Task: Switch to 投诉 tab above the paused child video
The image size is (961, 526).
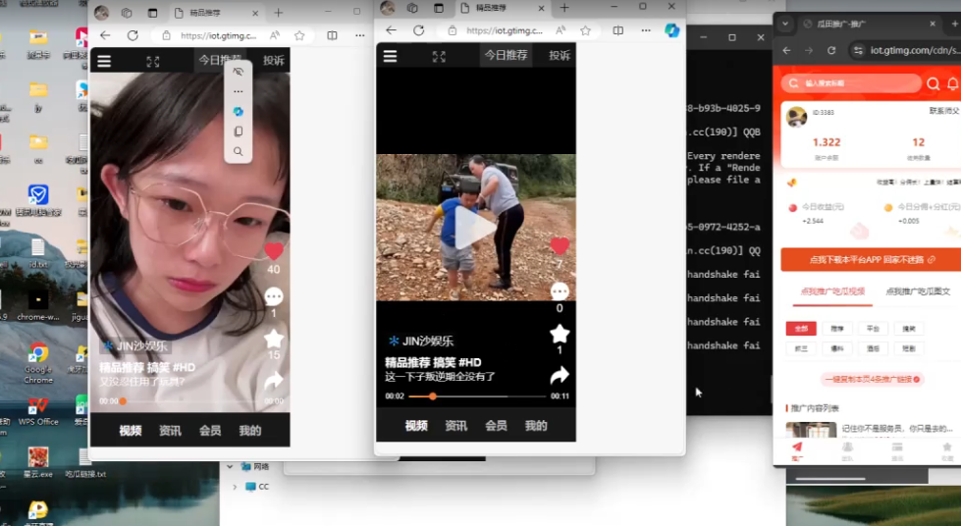Action: tap(559, 56)
